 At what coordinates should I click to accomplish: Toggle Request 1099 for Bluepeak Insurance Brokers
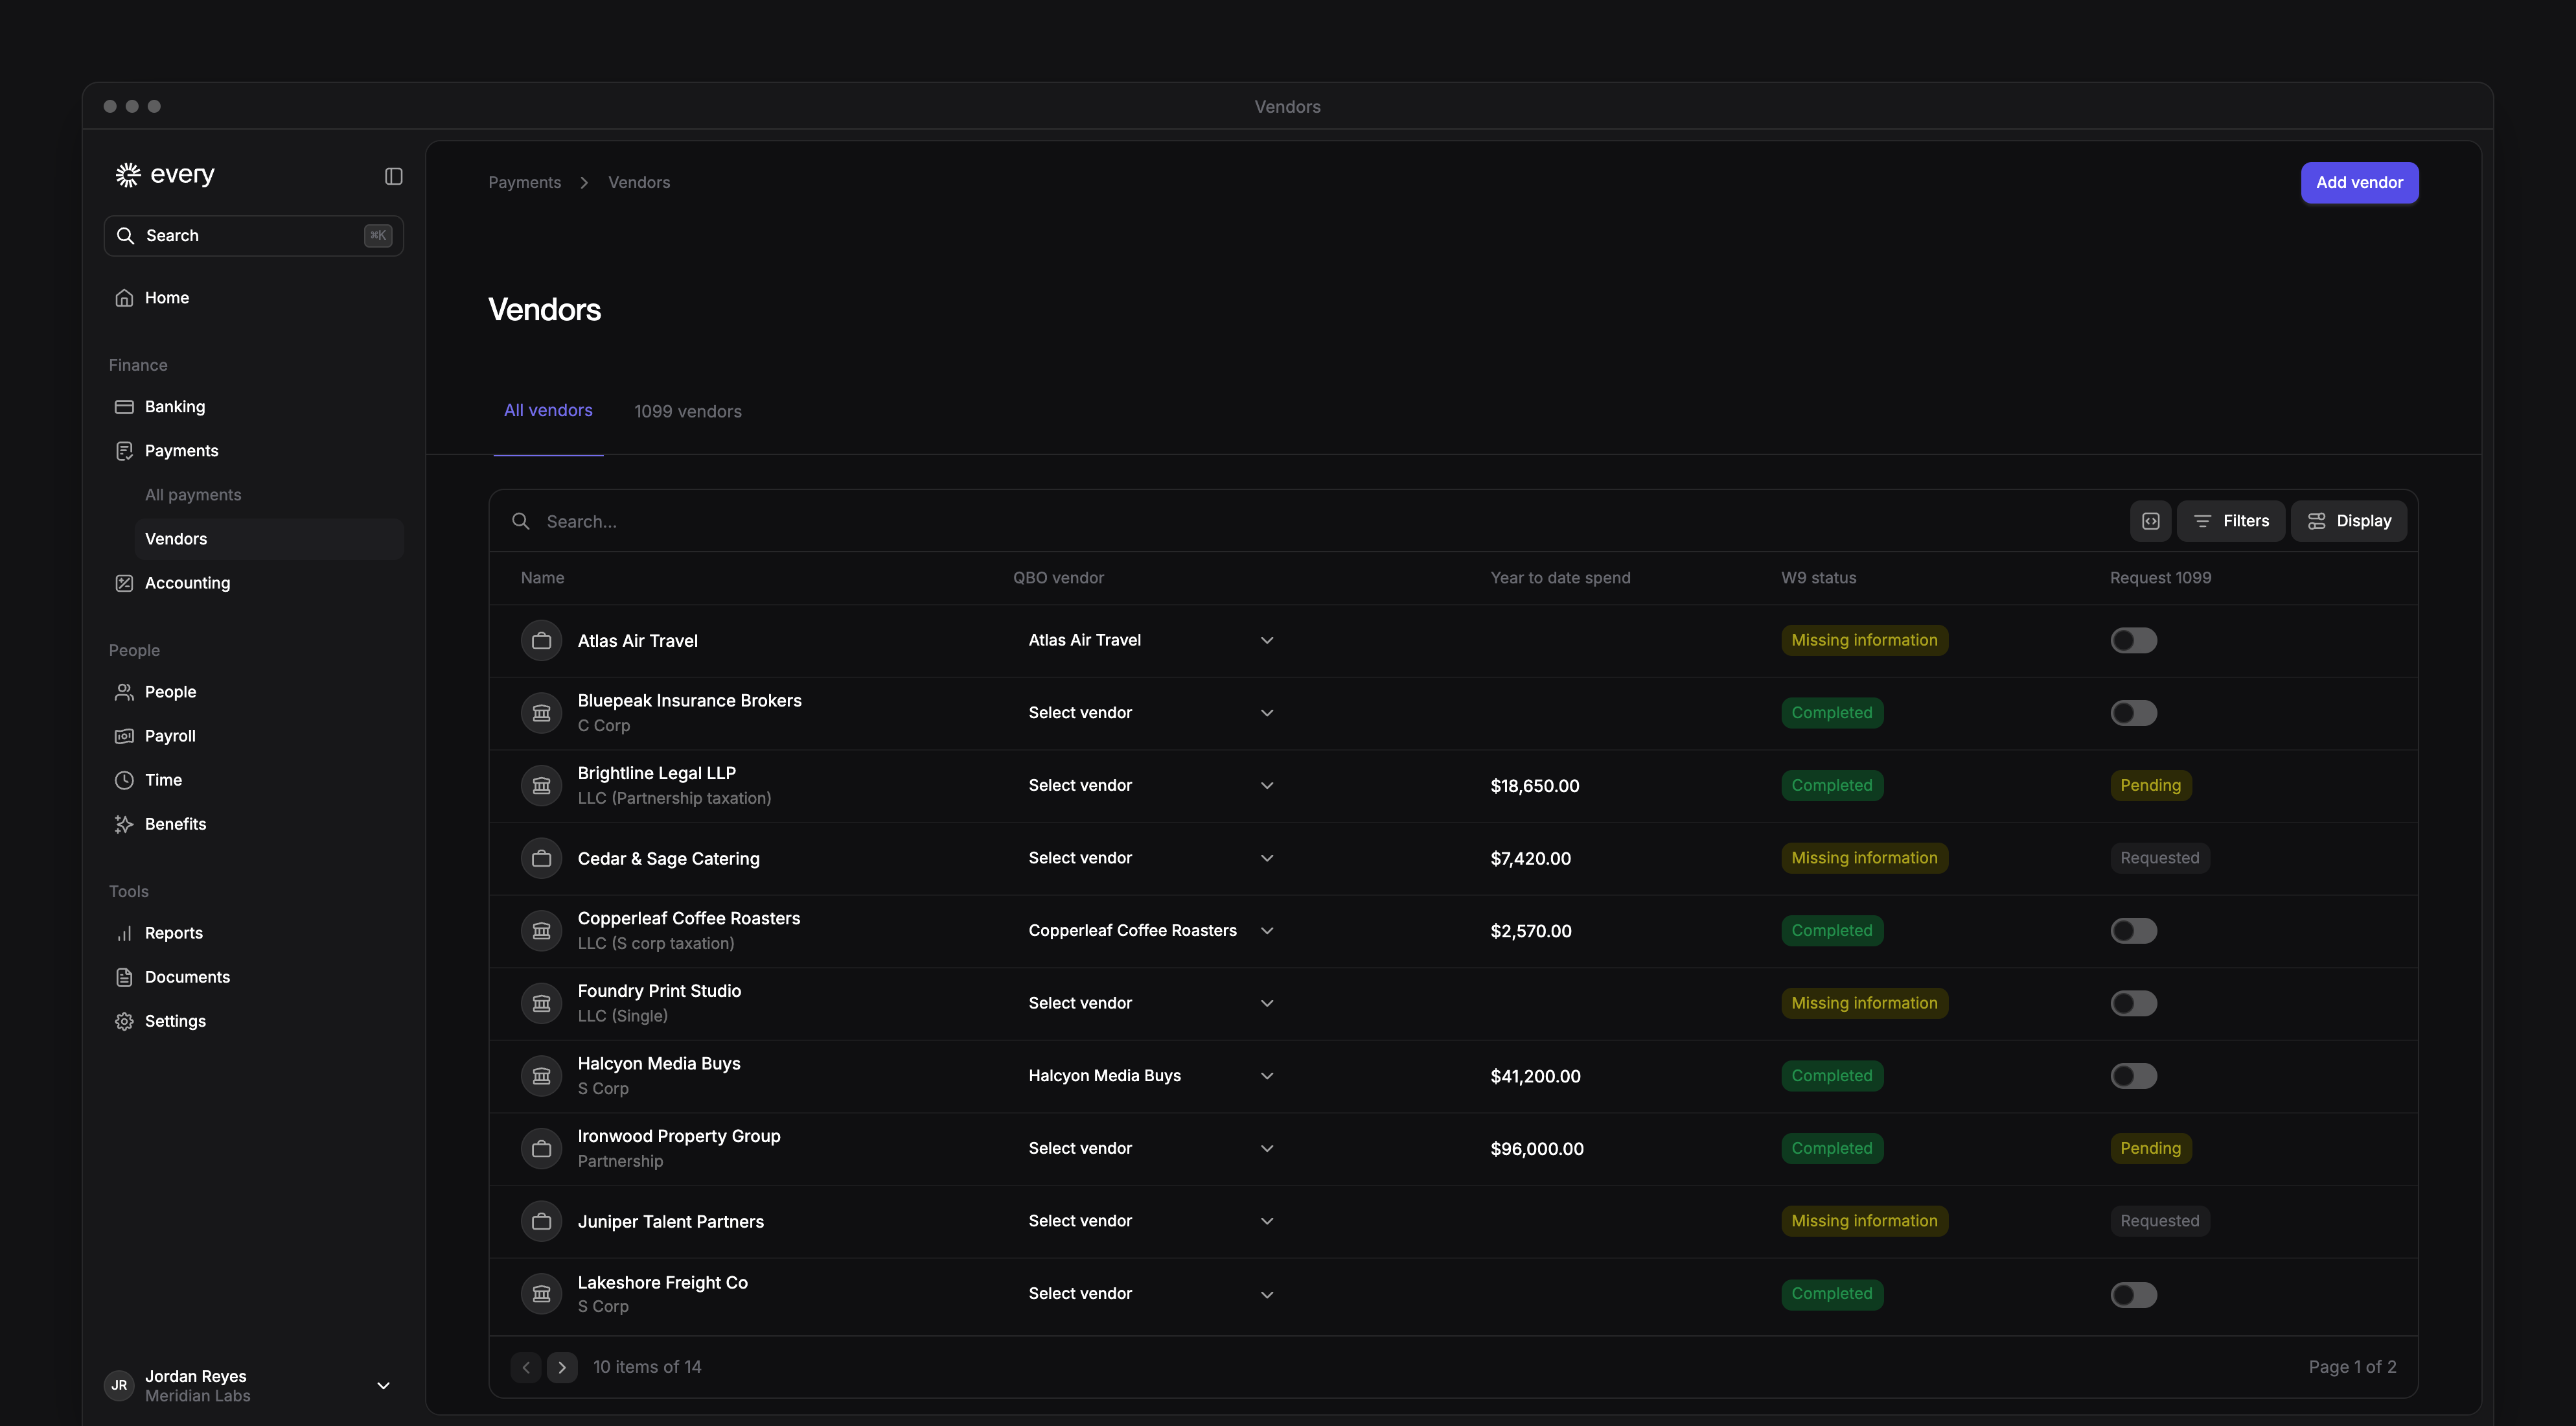click(2133, 714)
